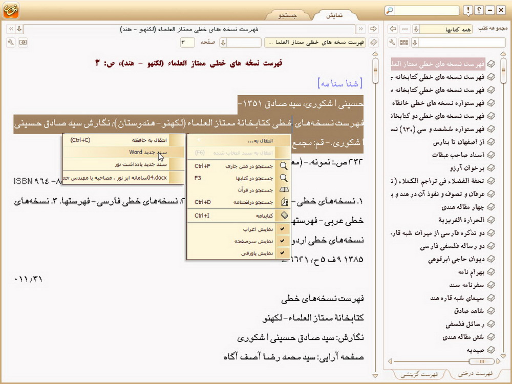512x384 pixels.
Task: Click the right arrow icon beside the title bar field
Action: (x=374, y=29)
